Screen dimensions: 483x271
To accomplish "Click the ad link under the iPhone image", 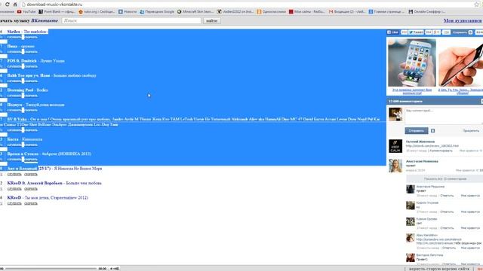I will [x=412, y=91].
